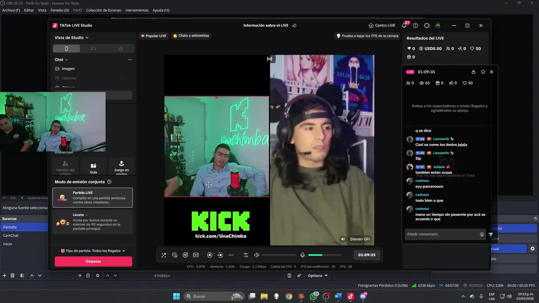The height and width of the screenshot is (303, 539).
Task: Open Centro LIVE link
Action: click(x=382, y=25)
